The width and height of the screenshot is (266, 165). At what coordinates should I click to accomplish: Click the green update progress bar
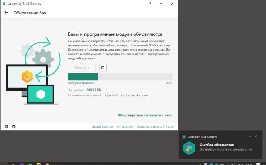coord(120,77)
